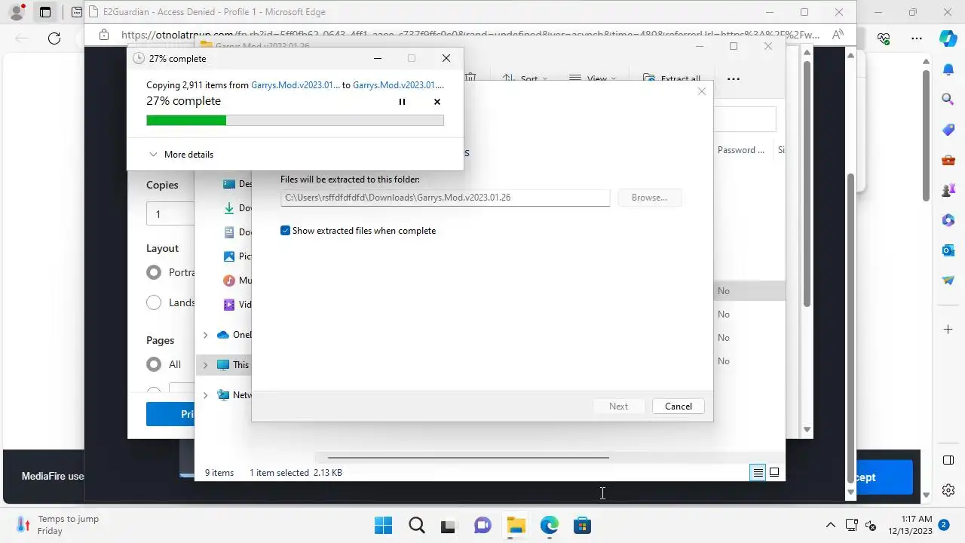
Task: Select Desktop in Explorer navigation pane
Action: pyautogui.click(x=237, y=184)
